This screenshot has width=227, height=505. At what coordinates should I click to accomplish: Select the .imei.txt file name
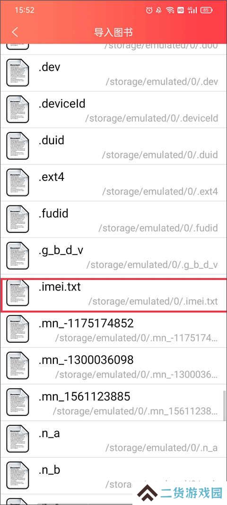[x=60, y=287]
